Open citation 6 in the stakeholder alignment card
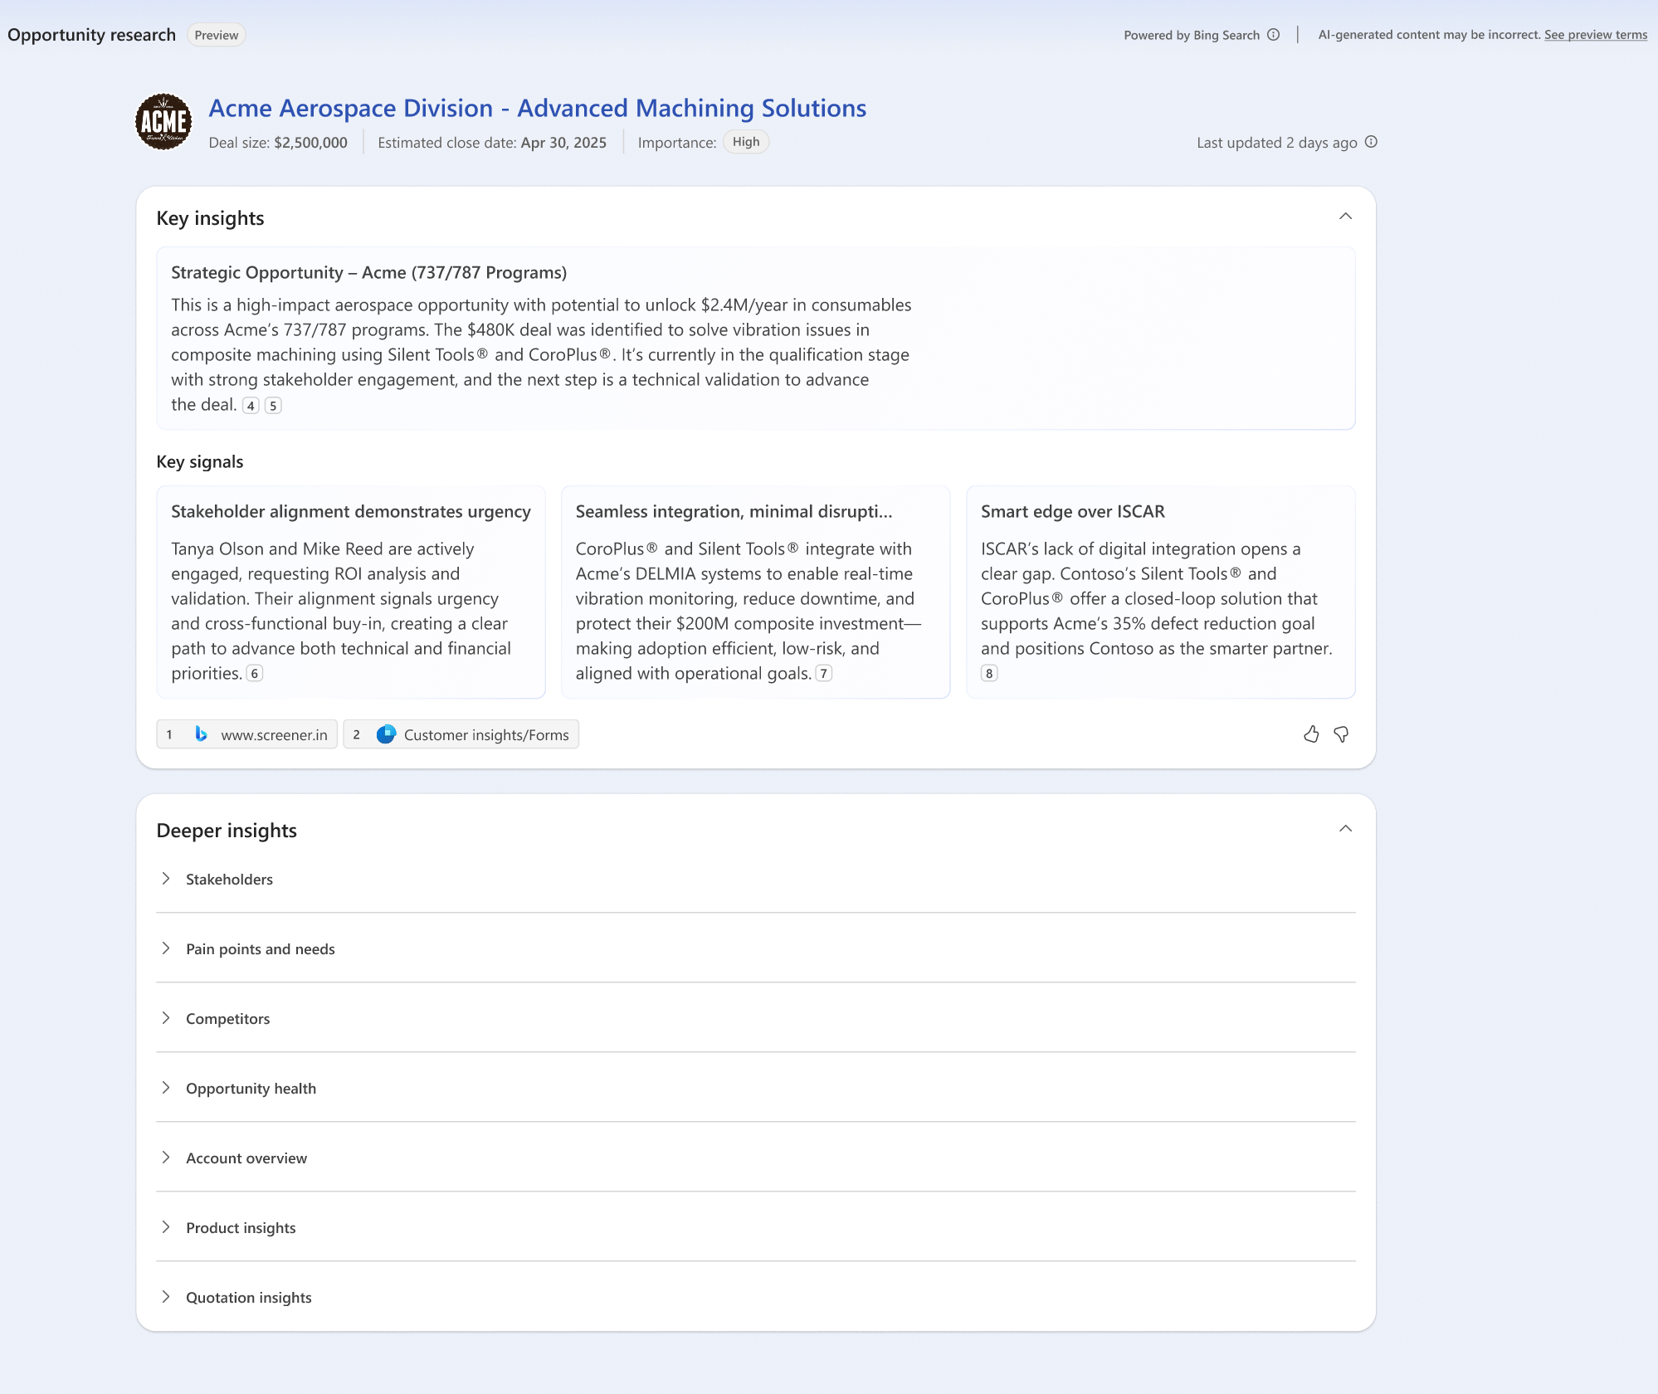The width and height of the screenshot is (1658, 1394). (255, 673)
